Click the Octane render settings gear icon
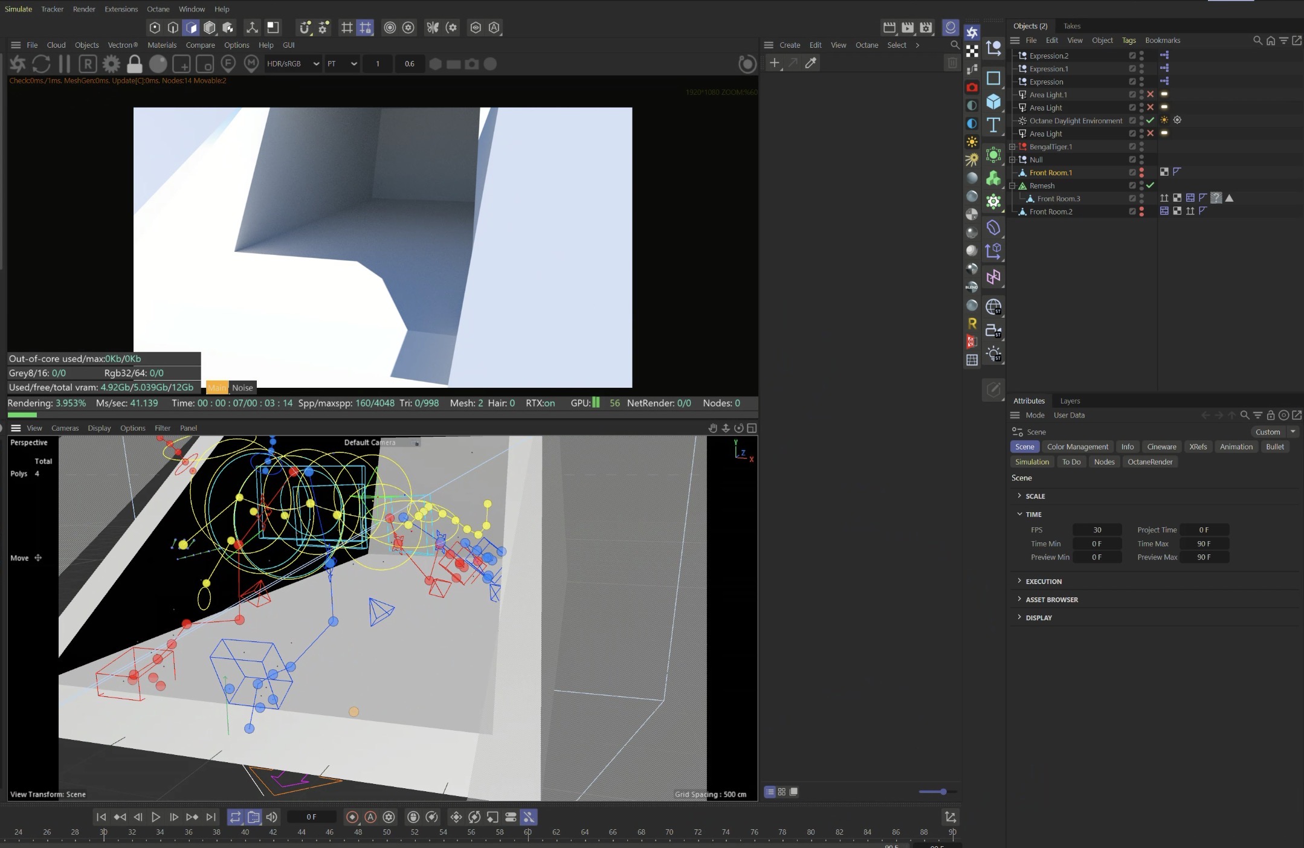The height and width of the screenshot is (848, 1304). [111, 63]
